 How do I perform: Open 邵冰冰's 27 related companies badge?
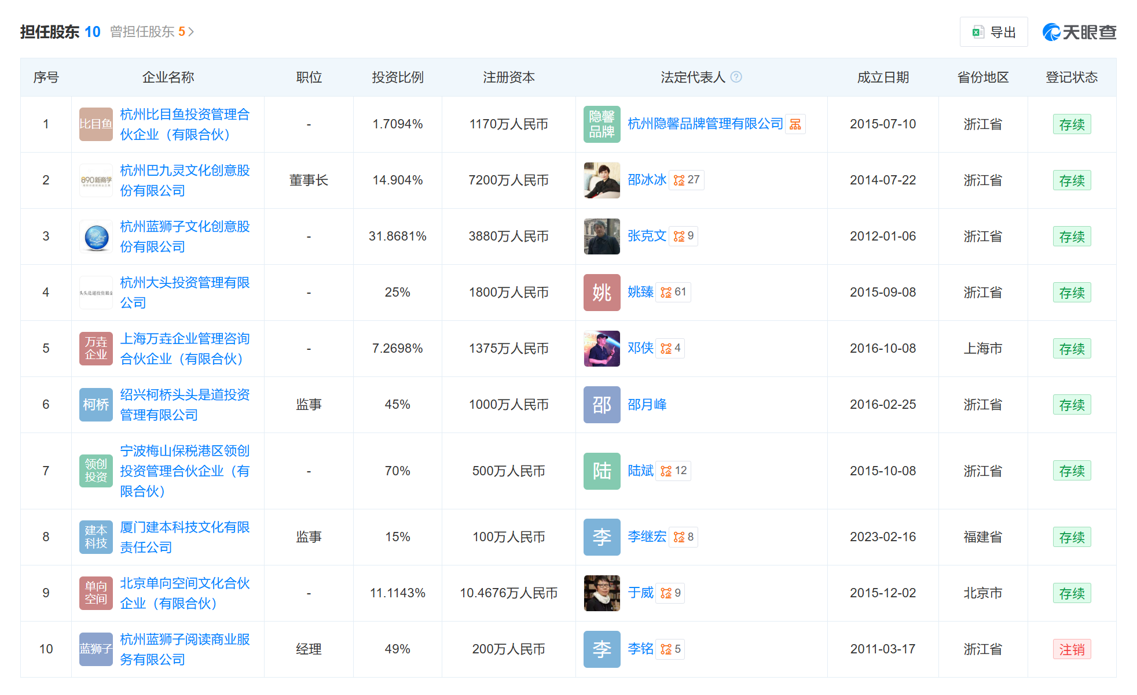(x=687, y=180)
